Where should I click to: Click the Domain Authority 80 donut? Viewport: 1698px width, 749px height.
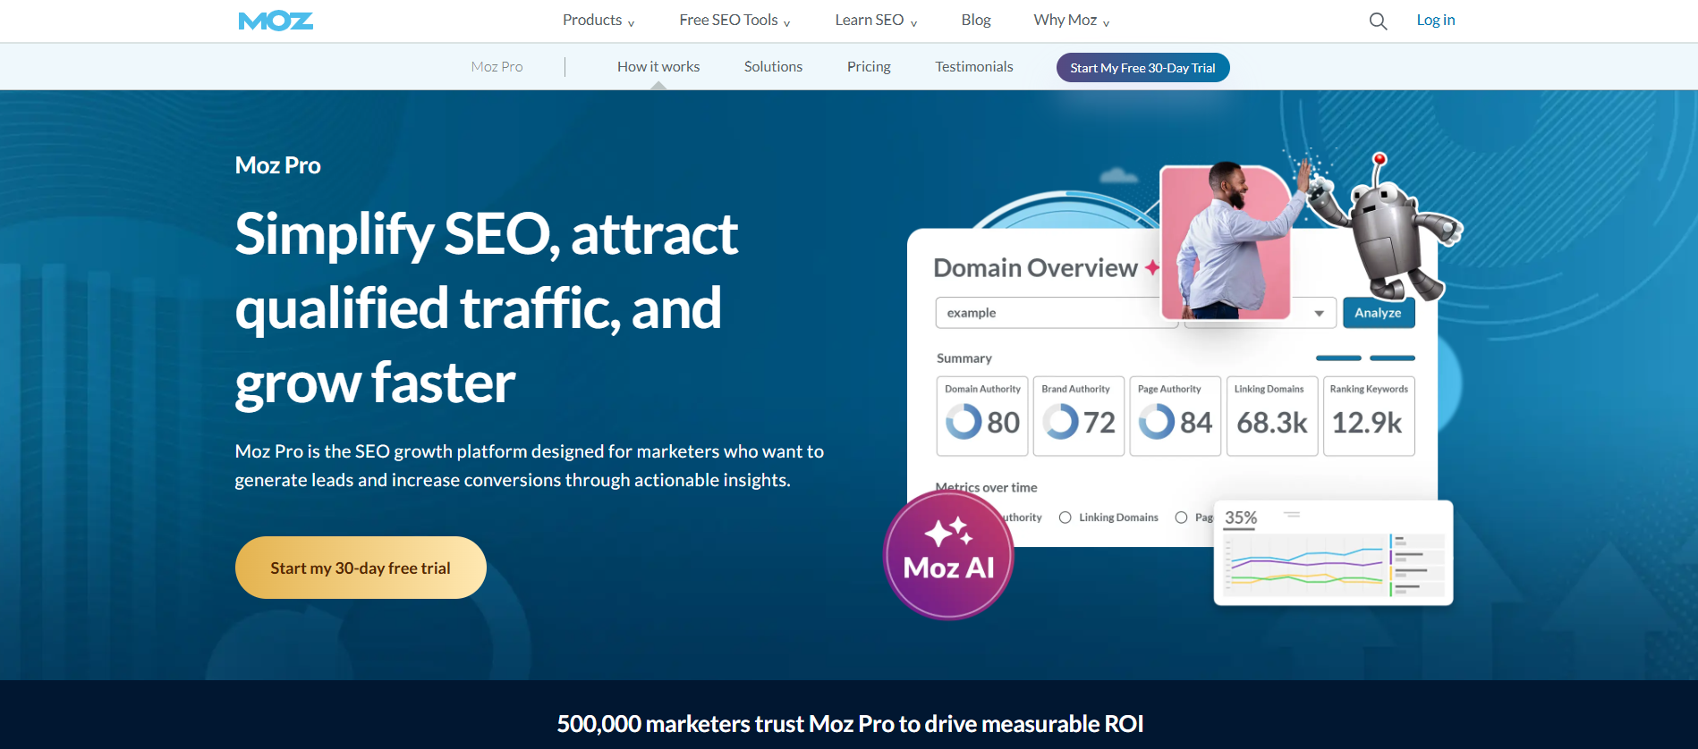click(964, 421)
